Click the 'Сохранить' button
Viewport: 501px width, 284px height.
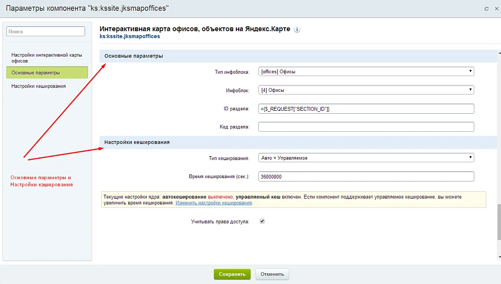tap(232, 274)
